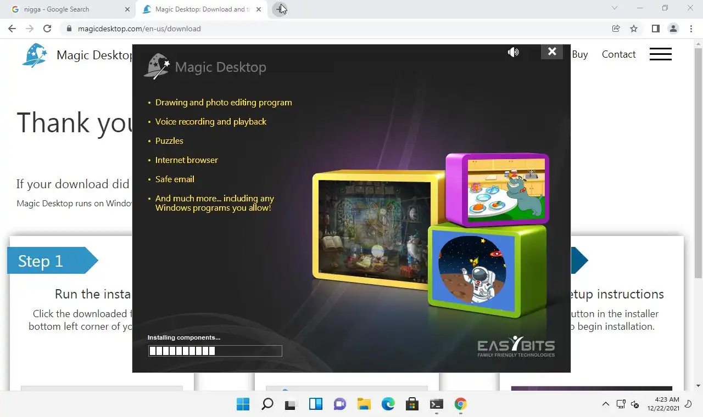The image size is (703, 417).
Task: Click the "Puzzles" feature text
Action: [x=169, y=141]
